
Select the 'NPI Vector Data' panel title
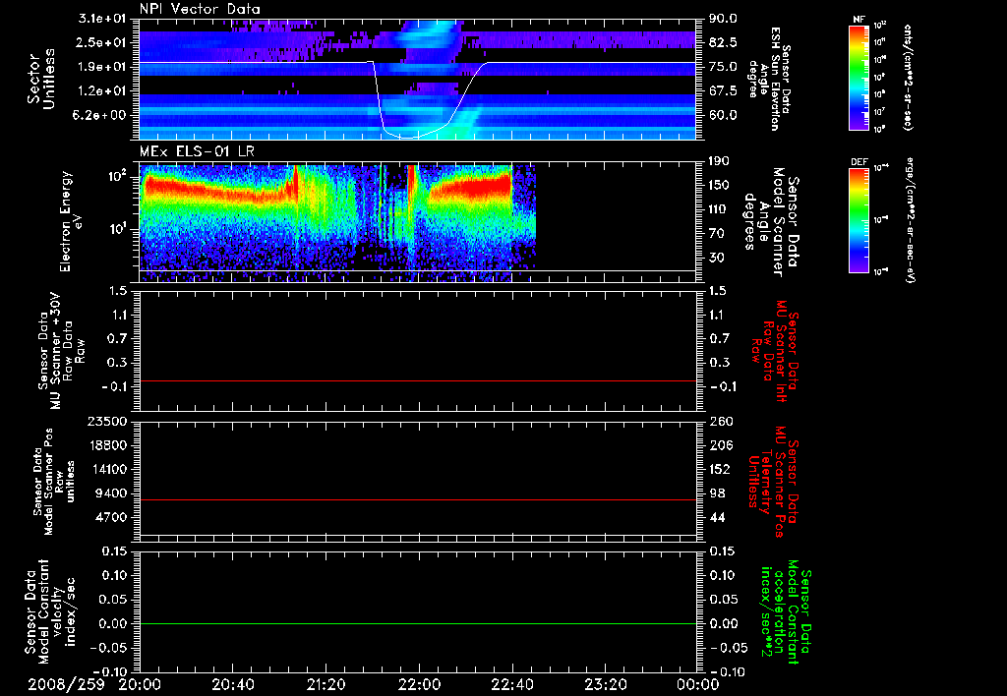click(201, 9)
